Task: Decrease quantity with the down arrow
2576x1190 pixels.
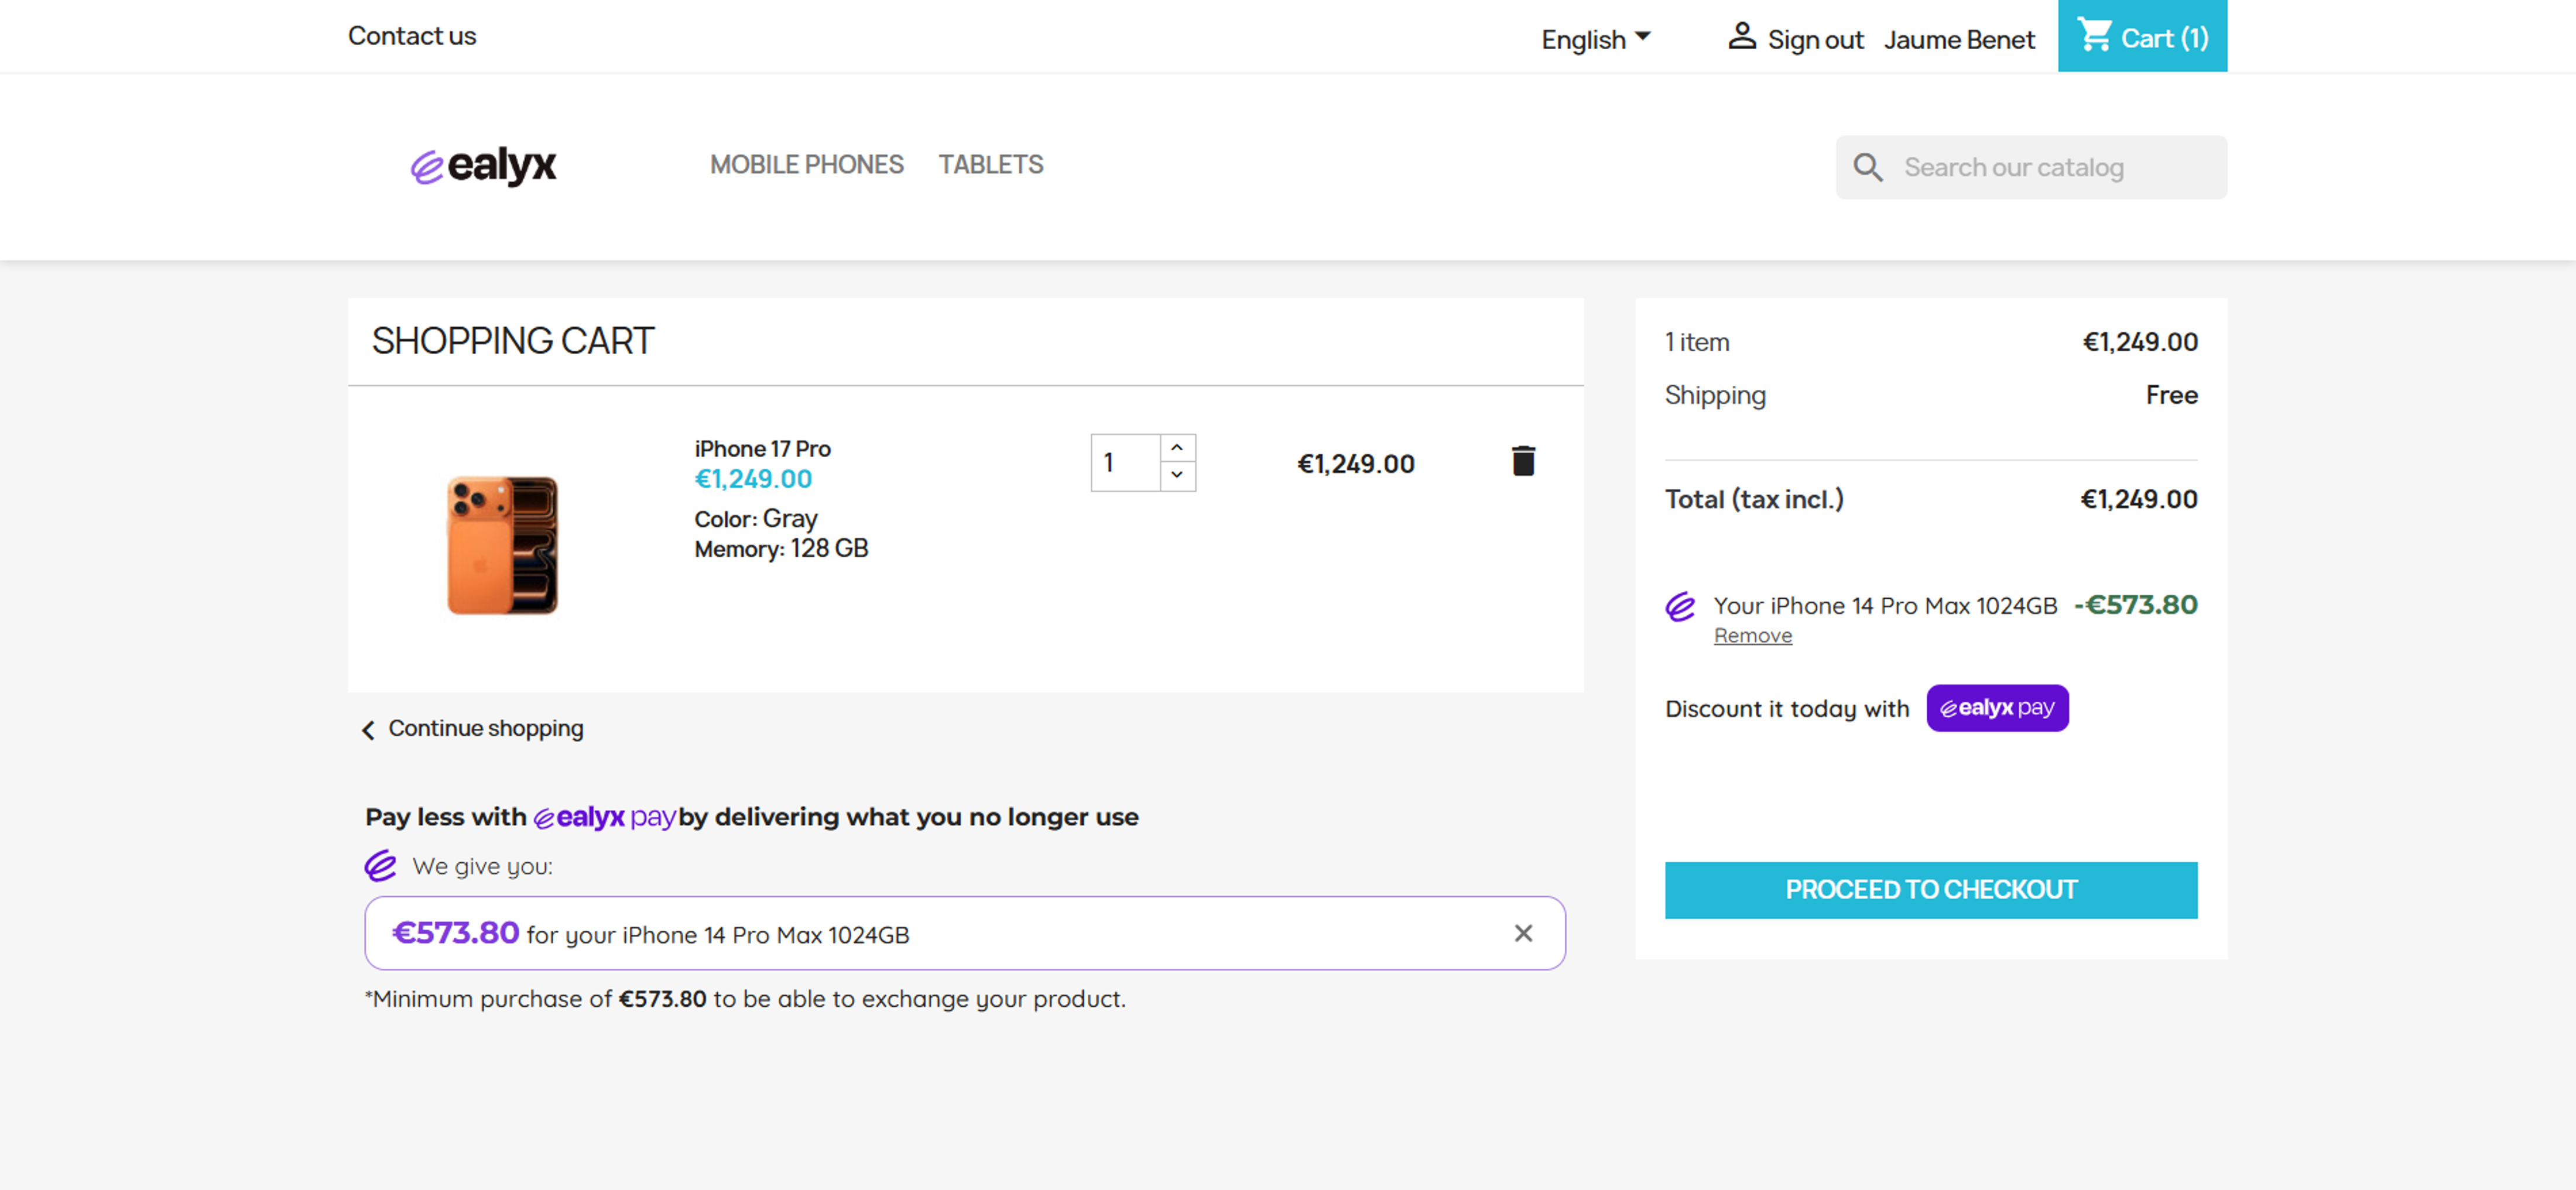Action: (x=1177, y=475)
